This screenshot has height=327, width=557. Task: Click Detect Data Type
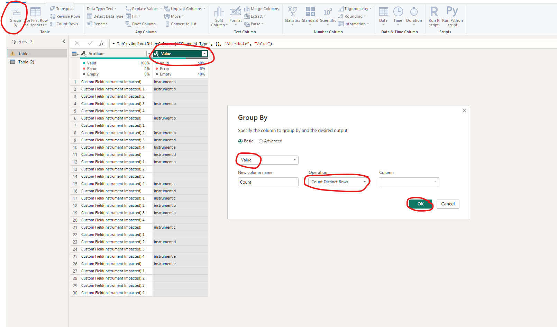point(105,16)
